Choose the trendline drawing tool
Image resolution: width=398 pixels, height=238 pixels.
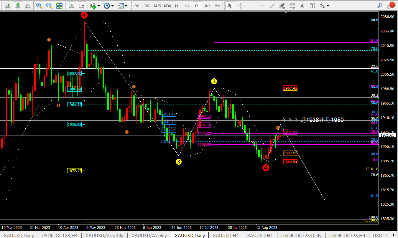(x=272, y=6)
